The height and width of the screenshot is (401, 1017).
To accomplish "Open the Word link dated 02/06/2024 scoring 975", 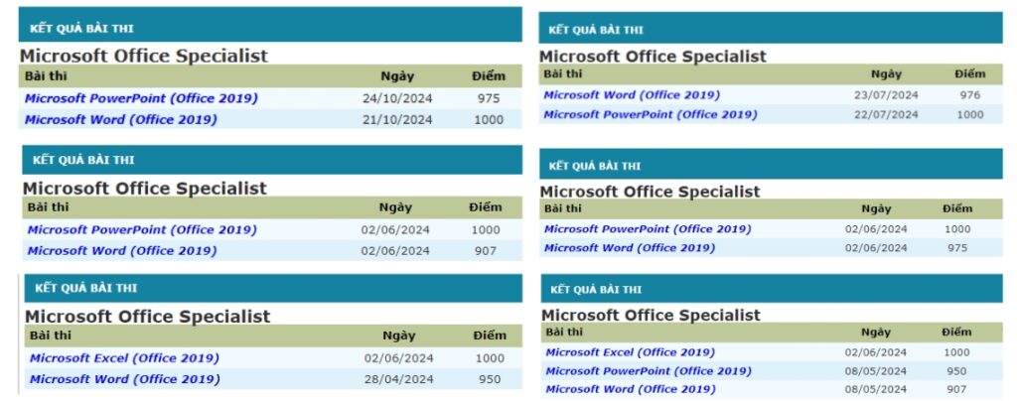I will (x=629, y=248).
